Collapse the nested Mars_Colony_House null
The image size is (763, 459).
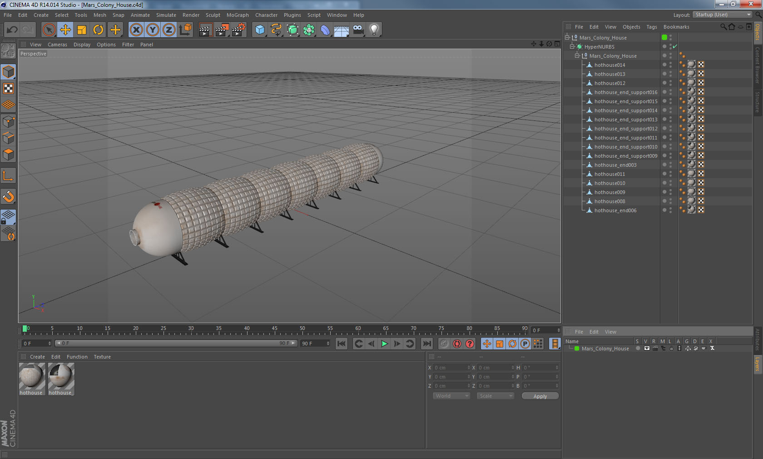pos(577,55)
